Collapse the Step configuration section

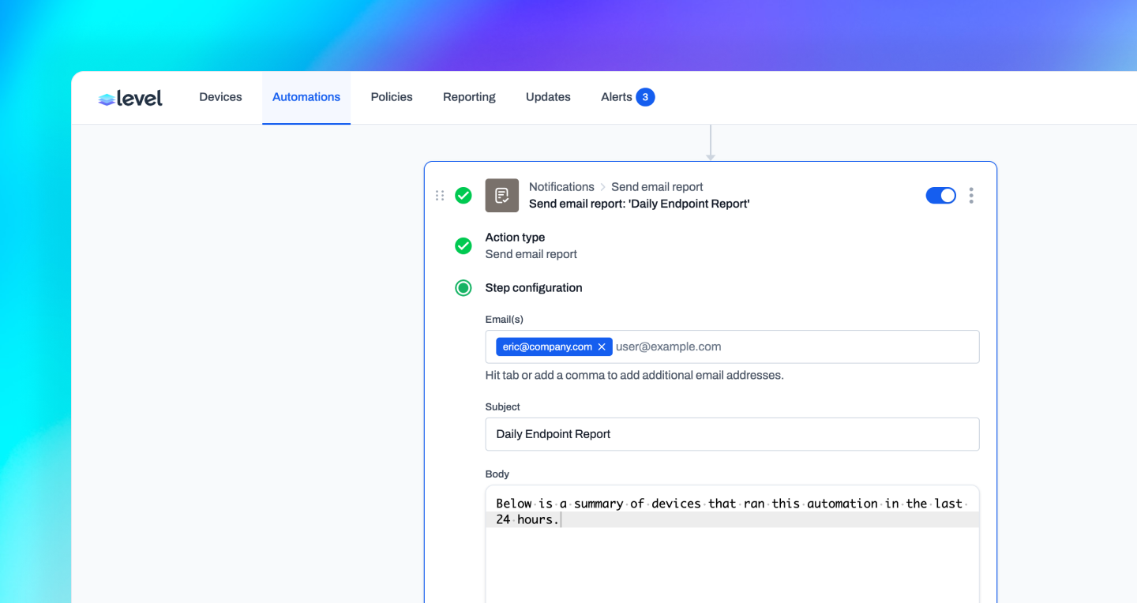[534, 288]
